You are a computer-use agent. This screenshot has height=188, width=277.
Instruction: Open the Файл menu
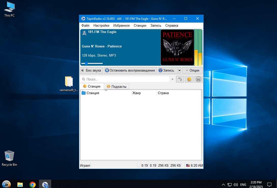85,26
